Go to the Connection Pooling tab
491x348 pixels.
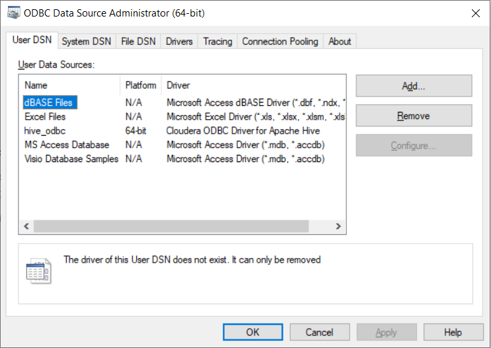click(280, 42)
